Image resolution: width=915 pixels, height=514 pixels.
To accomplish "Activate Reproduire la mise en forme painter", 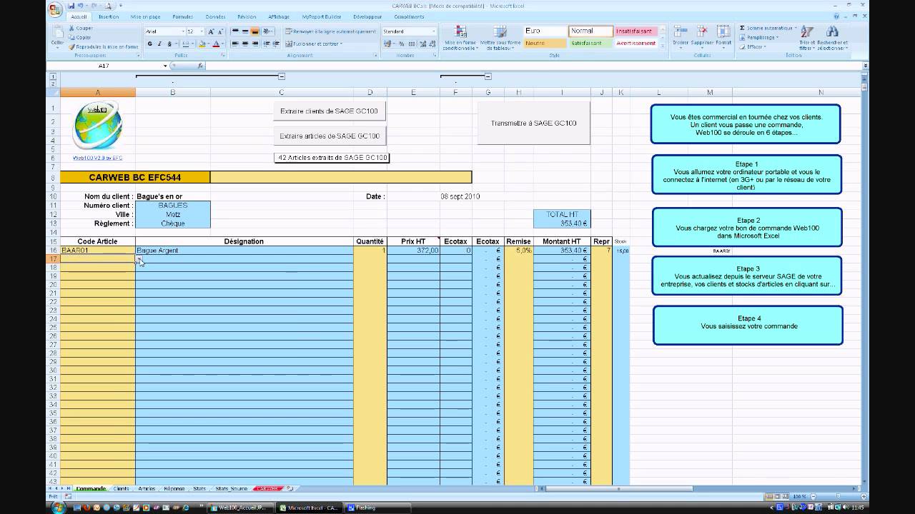I will [x=104, y=46].
